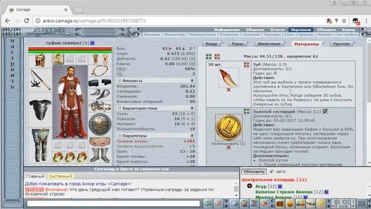Click the icon right of Параметры header
Image resolution: width=371 pixels, height=209 pixels.
click(x=192, y=136)
